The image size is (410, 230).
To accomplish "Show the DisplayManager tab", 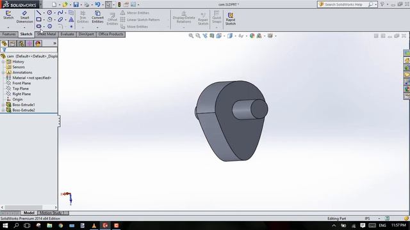I will tap(38, 43).
